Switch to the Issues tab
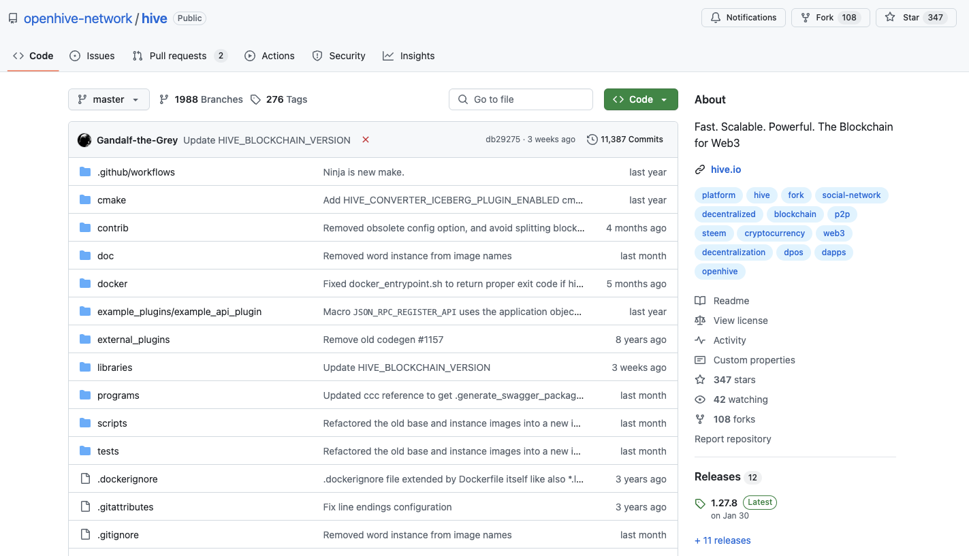 coord(92,56)
